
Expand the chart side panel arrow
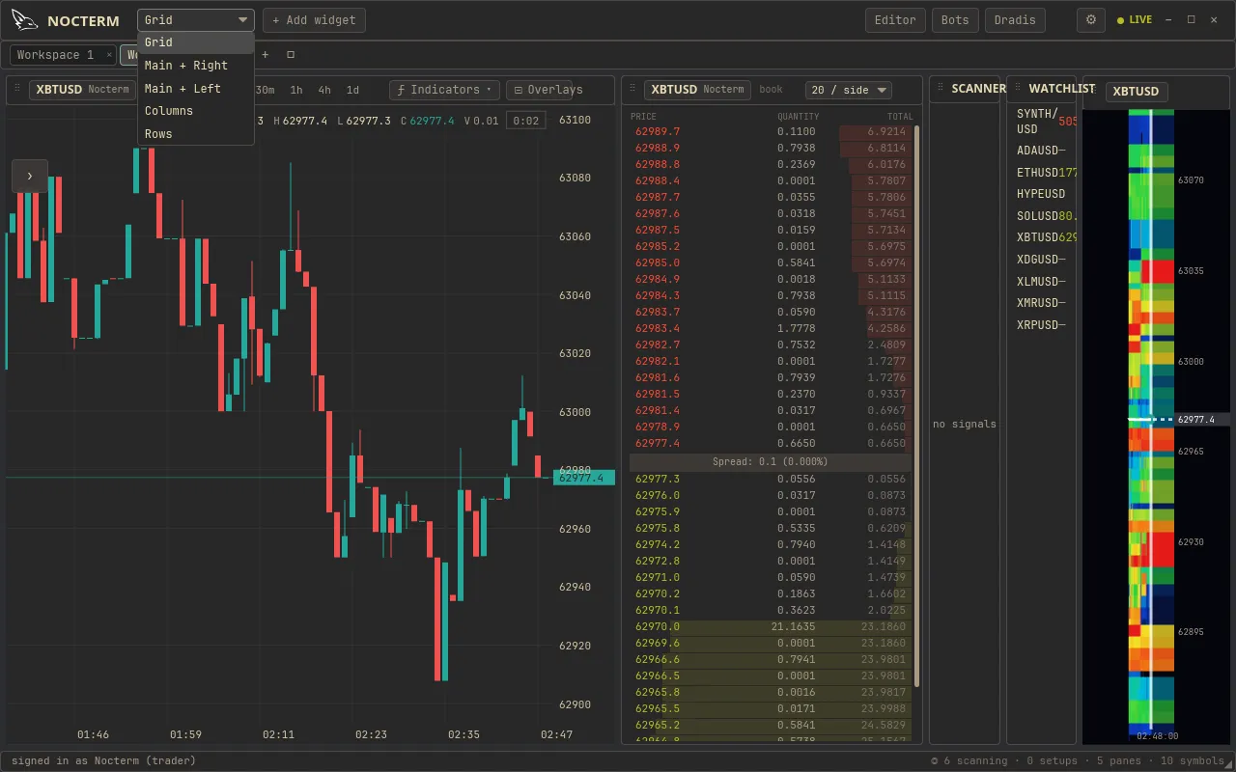click(29, 176)
